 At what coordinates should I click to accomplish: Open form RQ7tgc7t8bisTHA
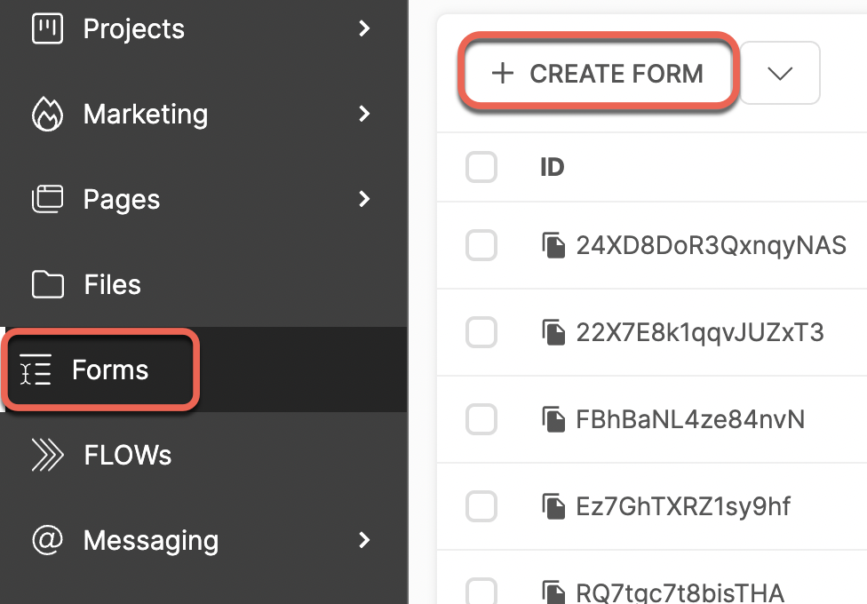point(680,592)
